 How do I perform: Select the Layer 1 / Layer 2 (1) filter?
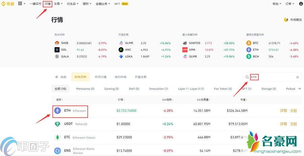[191, 89]
